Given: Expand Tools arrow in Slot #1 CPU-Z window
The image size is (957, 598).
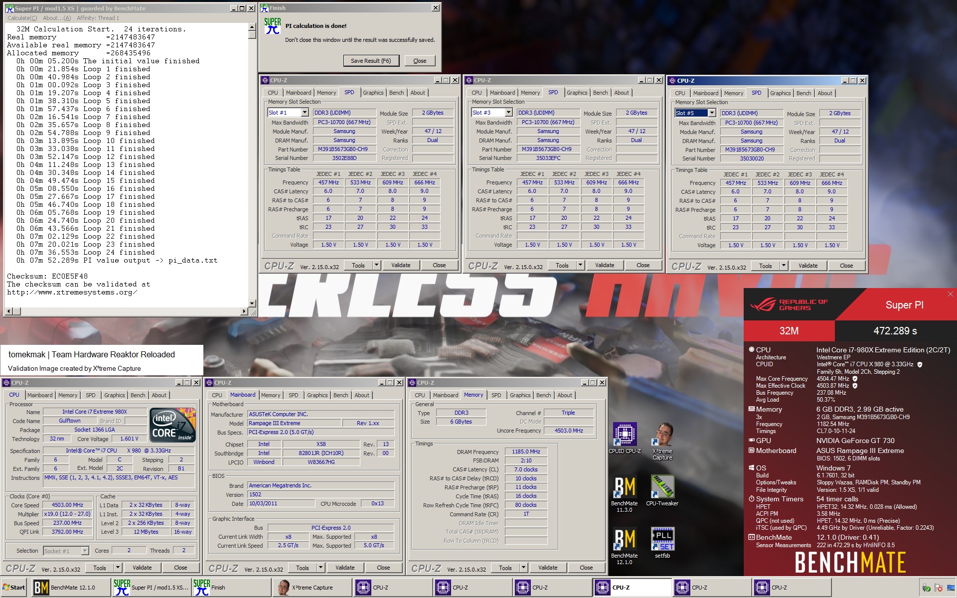Looking at the screenshot, I should (376, 265).
